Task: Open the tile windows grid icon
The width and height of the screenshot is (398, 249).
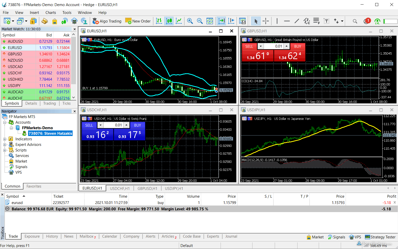Action: (210, 21)
